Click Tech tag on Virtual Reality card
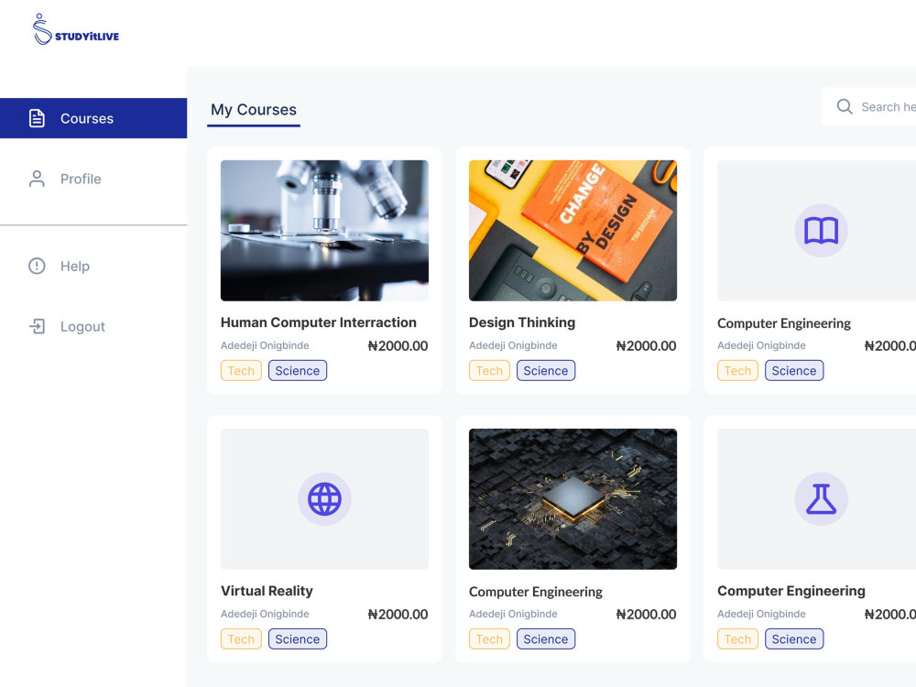916x687 pixels. click(x=241, y=638)
